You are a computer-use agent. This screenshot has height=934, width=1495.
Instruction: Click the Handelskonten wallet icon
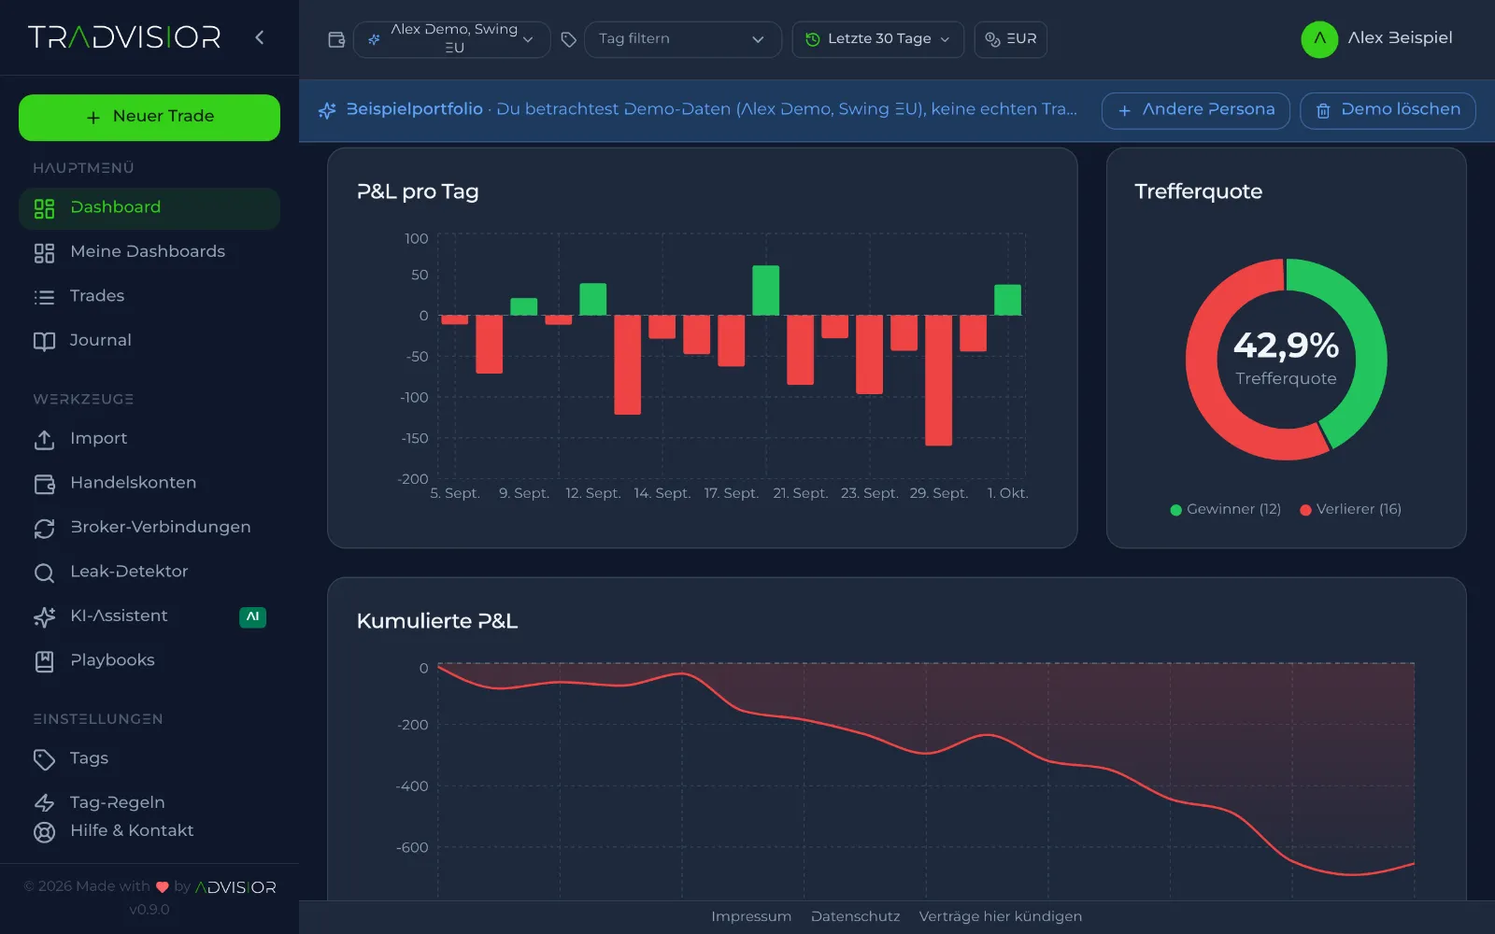(x=44, y=484)
